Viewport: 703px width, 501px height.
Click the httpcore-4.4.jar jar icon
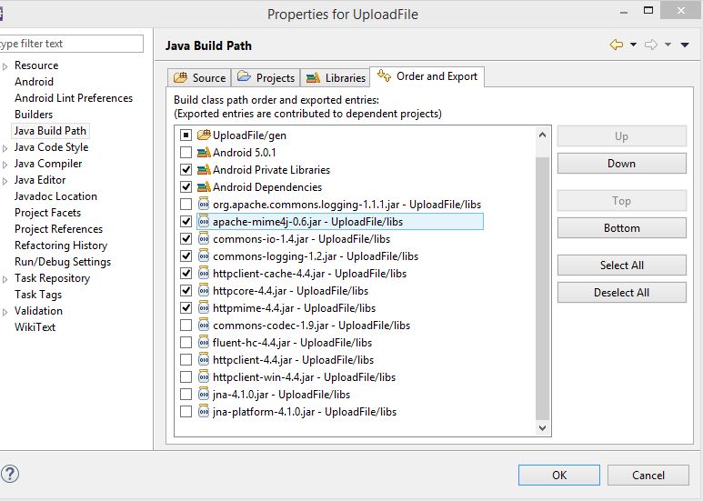(204, 290)
